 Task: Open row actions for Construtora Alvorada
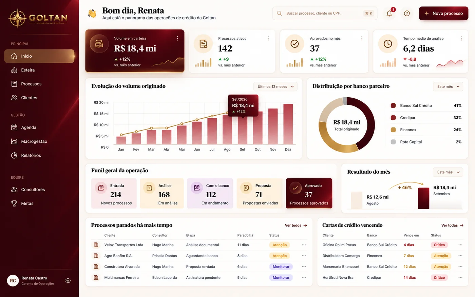(x=304, y=266)
